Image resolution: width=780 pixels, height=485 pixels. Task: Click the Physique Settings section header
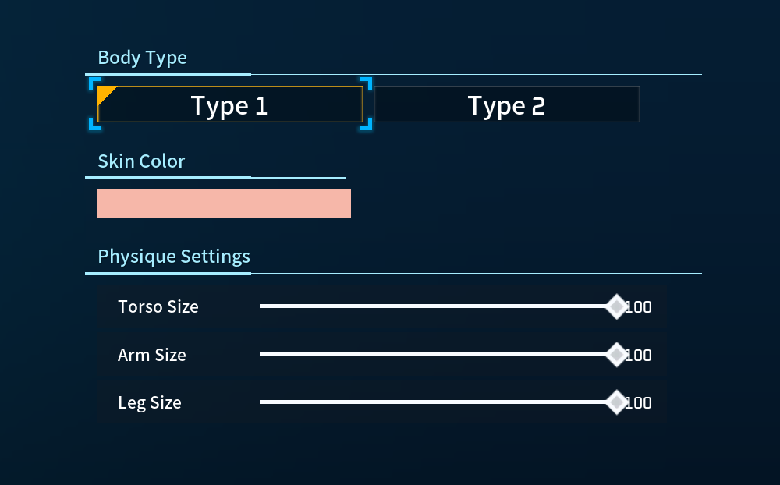pos(174,257)
